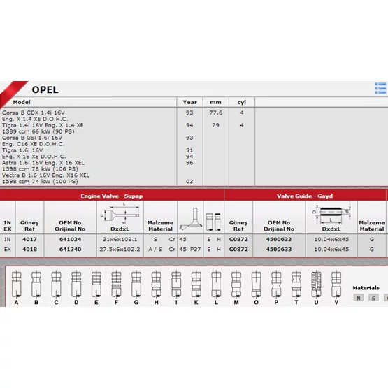Select valve stem tip type A

click(16, 287)
